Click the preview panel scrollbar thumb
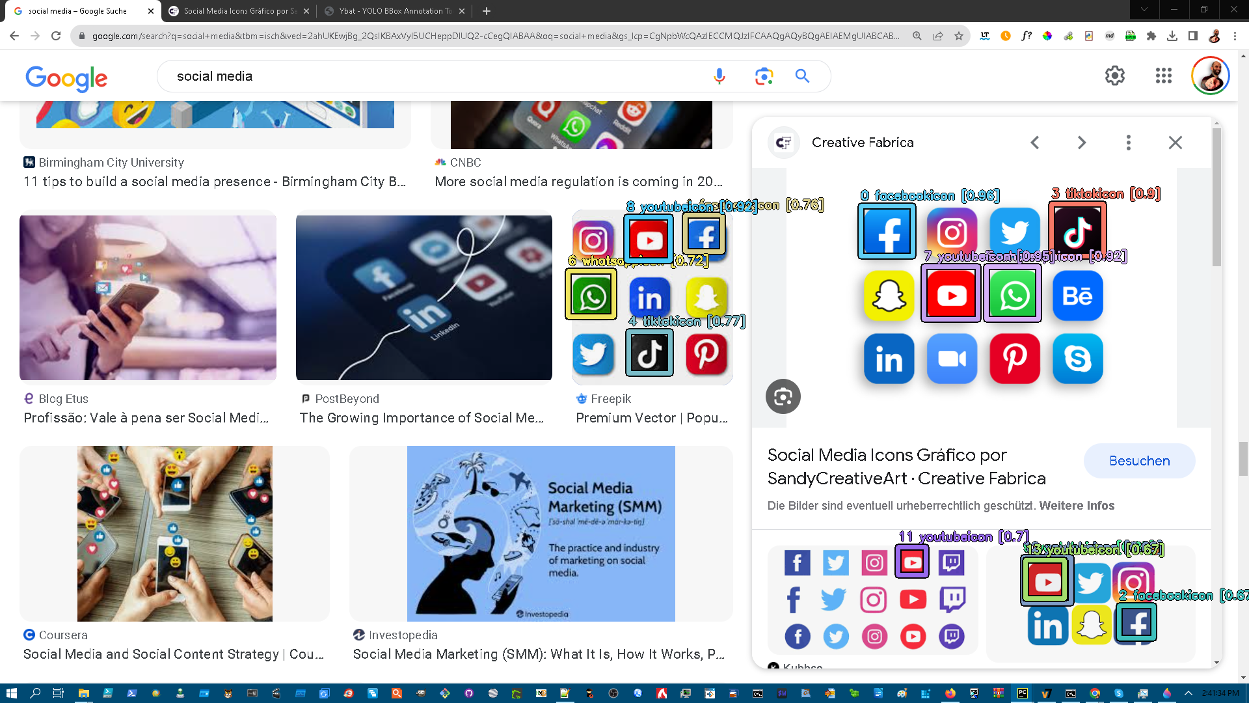 (1216, 197)
